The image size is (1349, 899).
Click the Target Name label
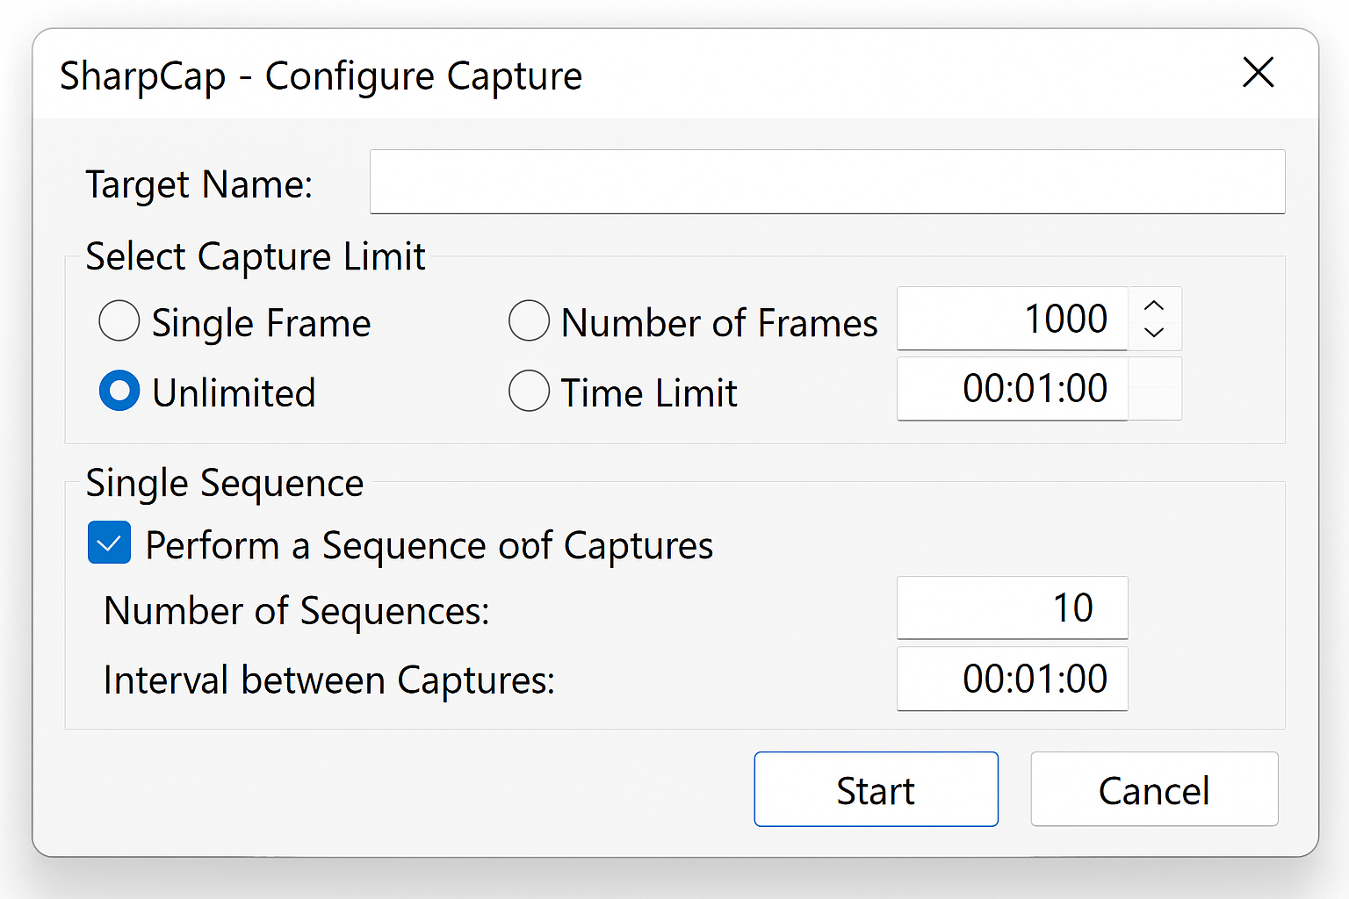199,185
